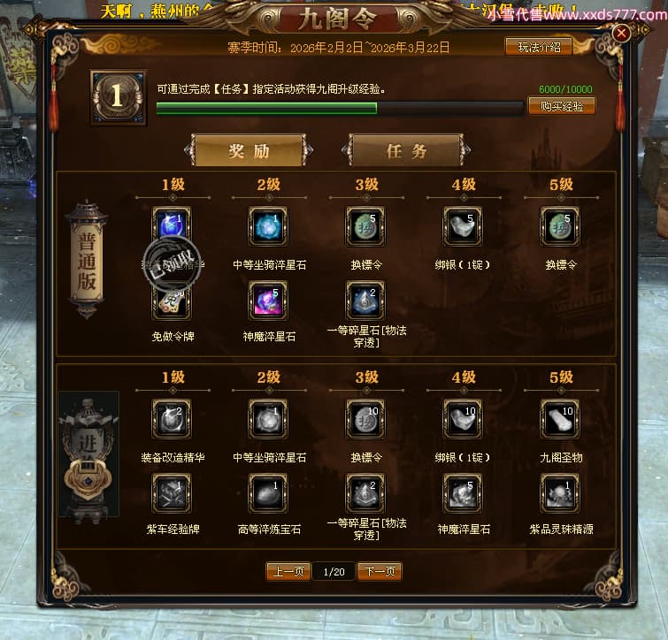The width and height of the screenshot is (668, 640).
Task: Go to previous page with 上一页
Action: pos(288,571)
